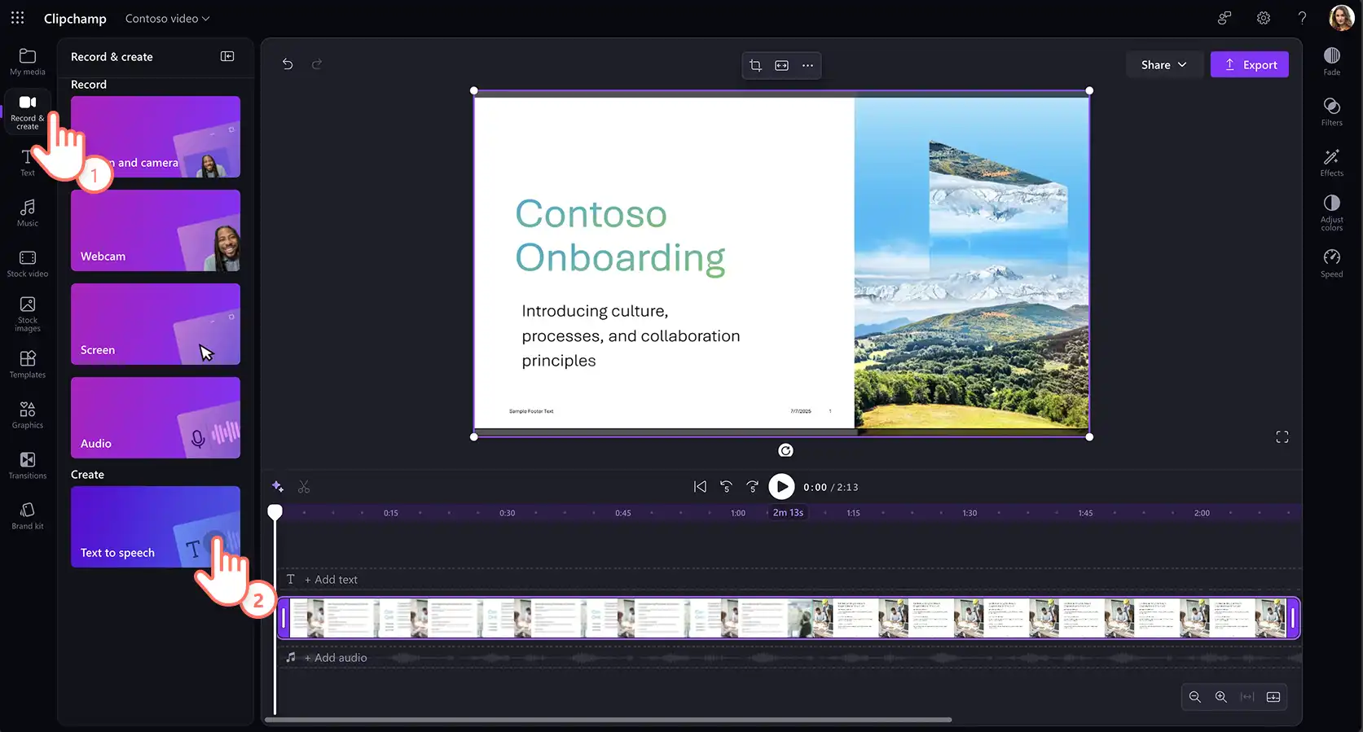Click the redo arrow
The image size is (1363, 732).
(317, 64)
